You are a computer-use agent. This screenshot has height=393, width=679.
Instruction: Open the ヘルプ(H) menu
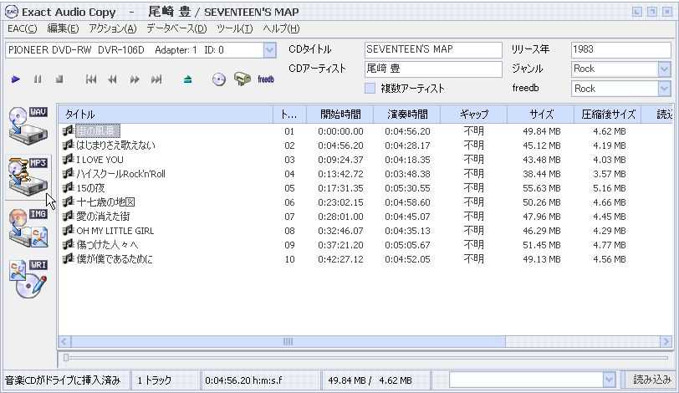(281, 28)
